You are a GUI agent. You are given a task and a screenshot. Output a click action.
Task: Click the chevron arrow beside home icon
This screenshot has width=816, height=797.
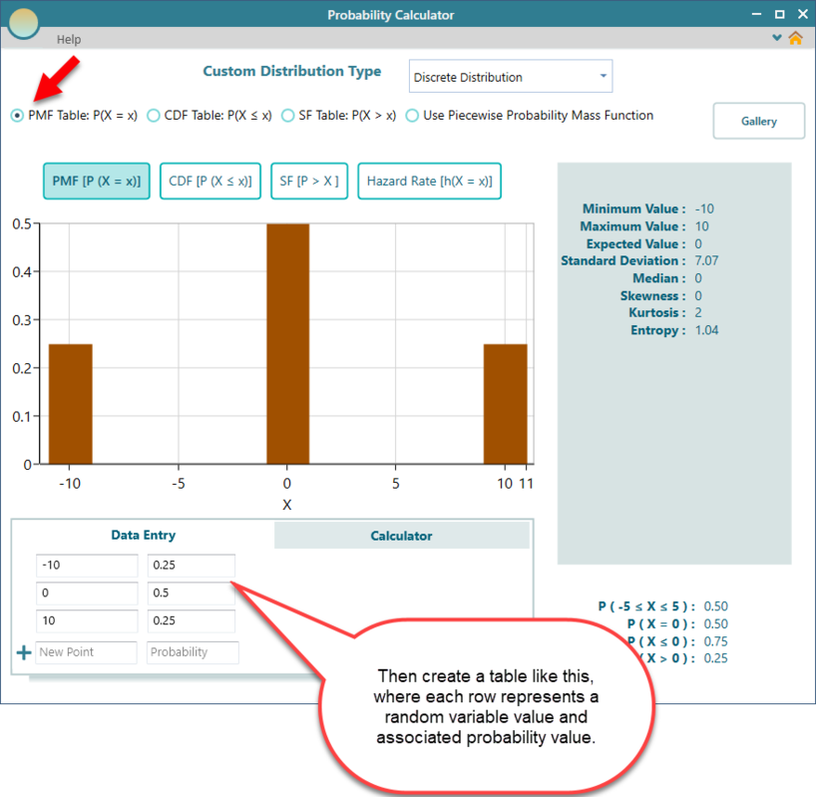pyautogui.click(x=777, y=38)
